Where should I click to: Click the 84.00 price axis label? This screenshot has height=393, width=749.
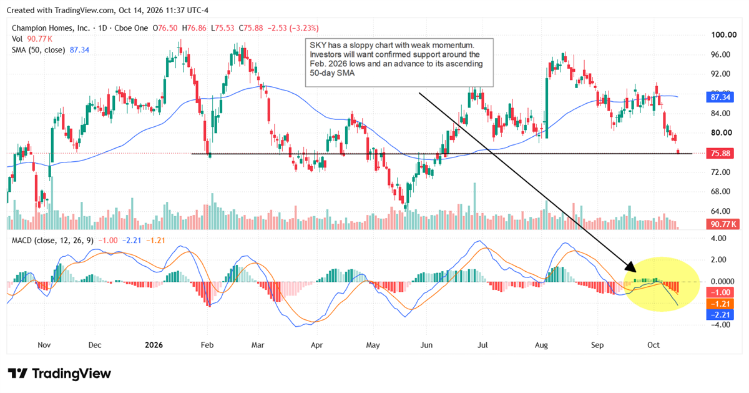point(722,113)
